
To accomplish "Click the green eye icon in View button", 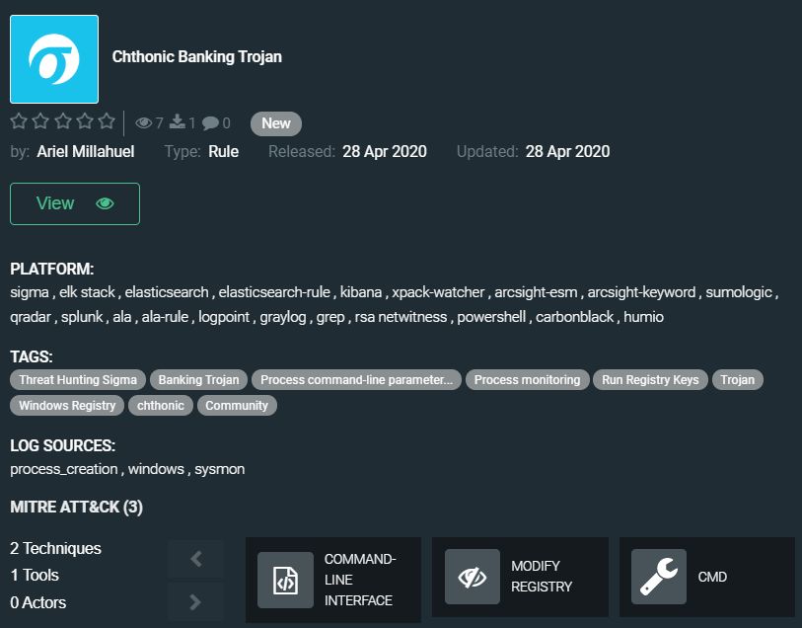I will [x=105, y=203].
